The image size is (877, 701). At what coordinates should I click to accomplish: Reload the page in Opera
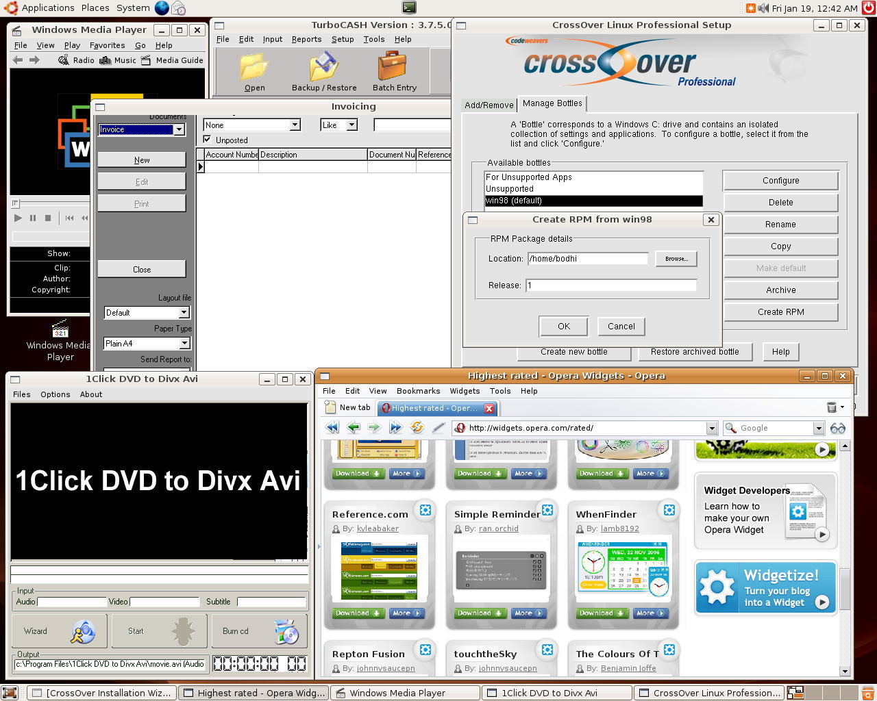(417, 428)
